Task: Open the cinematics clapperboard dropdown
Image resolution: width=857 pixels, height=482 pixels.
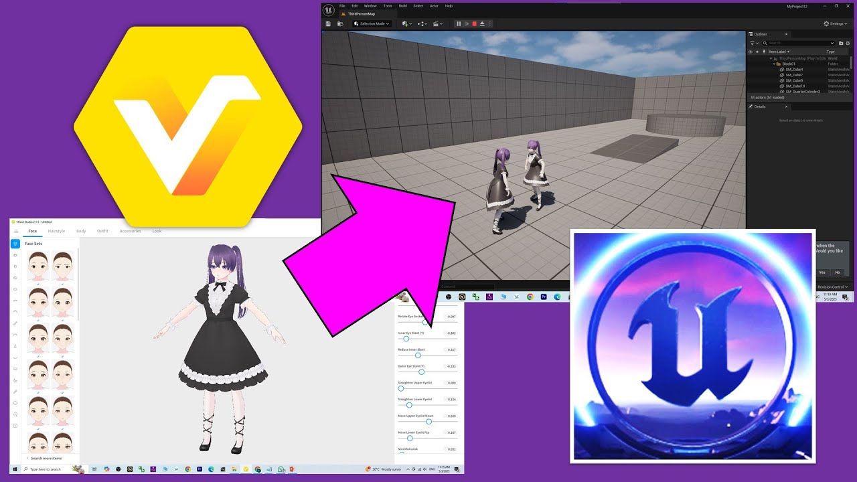Action: pyautogui.click(x=438, y=23)
